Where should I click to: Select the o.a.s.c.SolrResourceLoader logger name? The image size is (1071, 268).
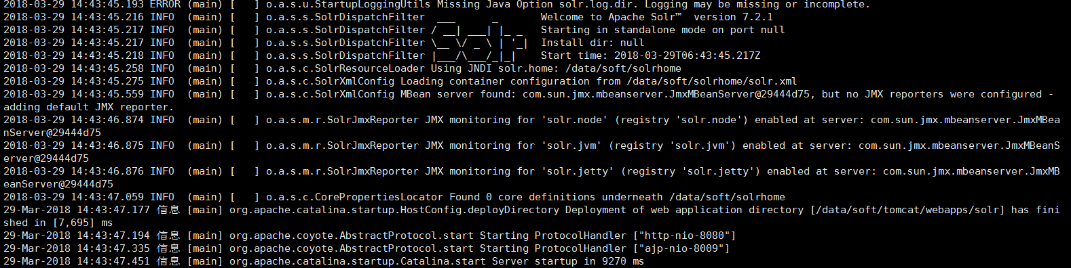point(345,68)
